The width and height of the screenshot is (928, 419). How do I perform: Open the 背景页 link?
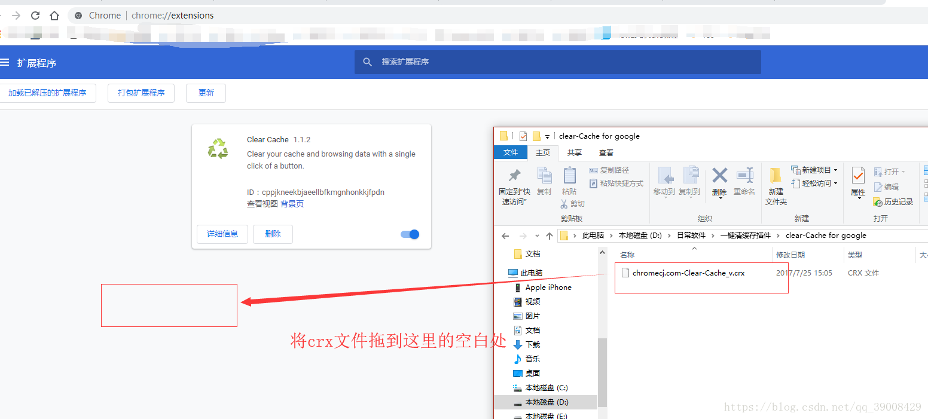click(x=292, y=204)
